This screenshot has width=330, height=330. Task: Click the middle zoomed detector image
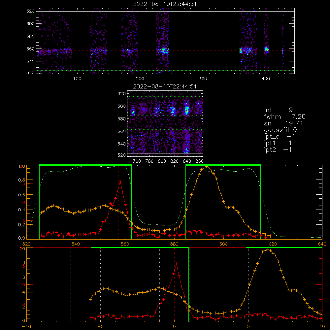click(x=165, y=123)
